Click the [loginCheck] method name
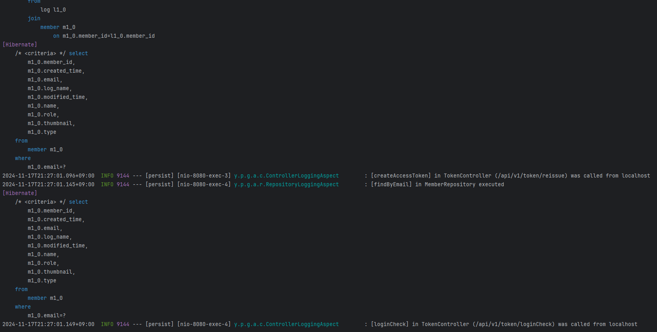Viewport: 657px width, 332px height. (390, 324)
